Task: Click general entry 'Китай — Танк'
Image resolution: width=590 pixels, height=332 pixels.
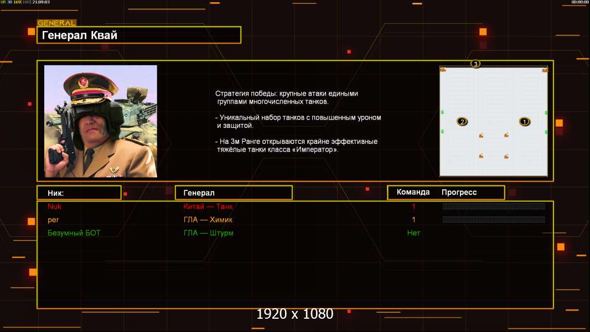Action: (208, 206)
